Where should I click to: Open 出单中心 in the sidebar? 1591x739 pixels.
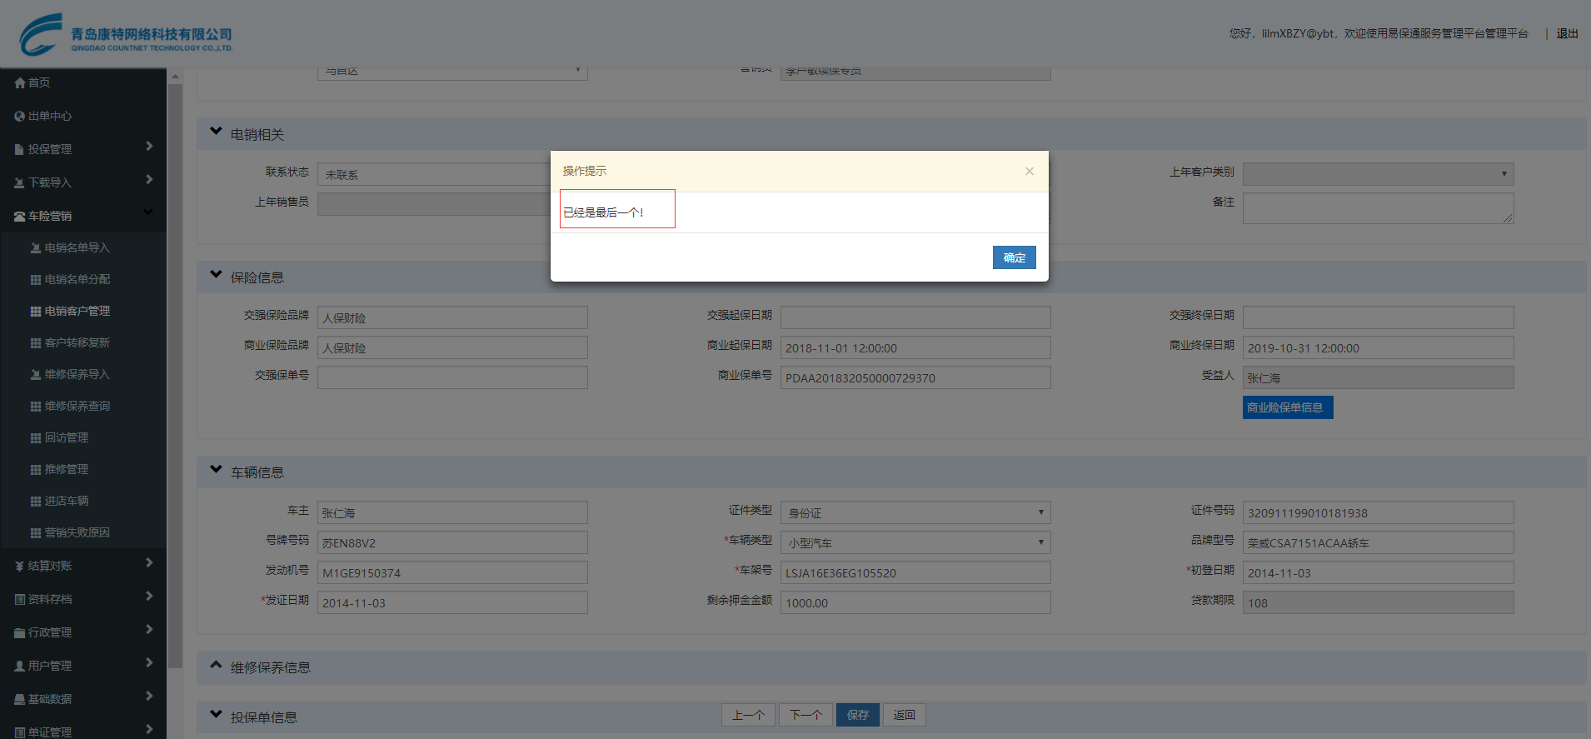coord(50,116)
